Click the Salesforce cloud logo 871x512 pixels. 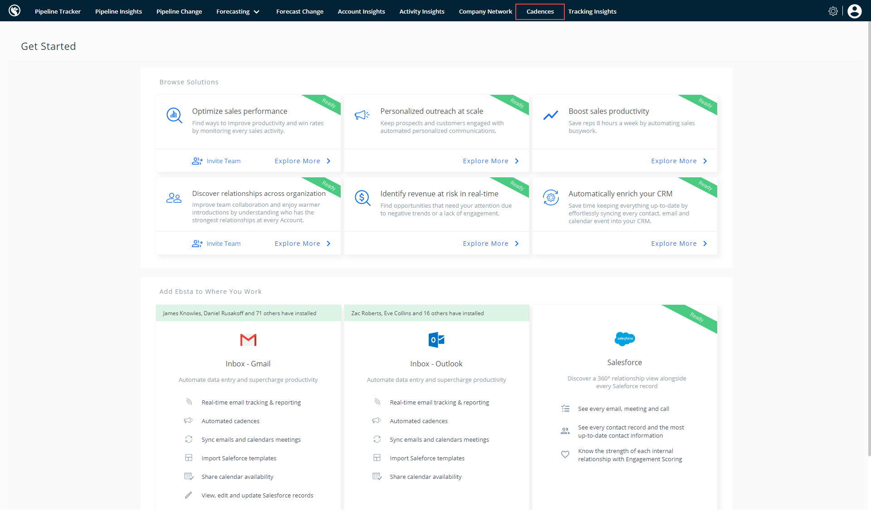click(x=624, y=339)
